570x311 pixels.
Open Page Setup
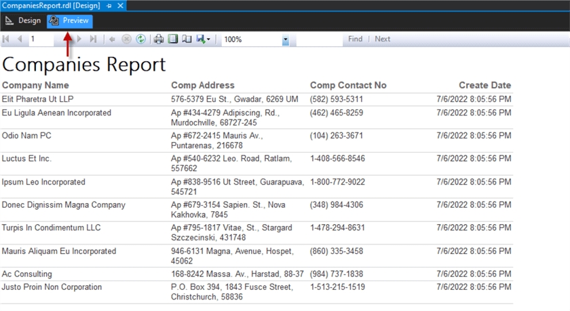click(x=187, y=39)
